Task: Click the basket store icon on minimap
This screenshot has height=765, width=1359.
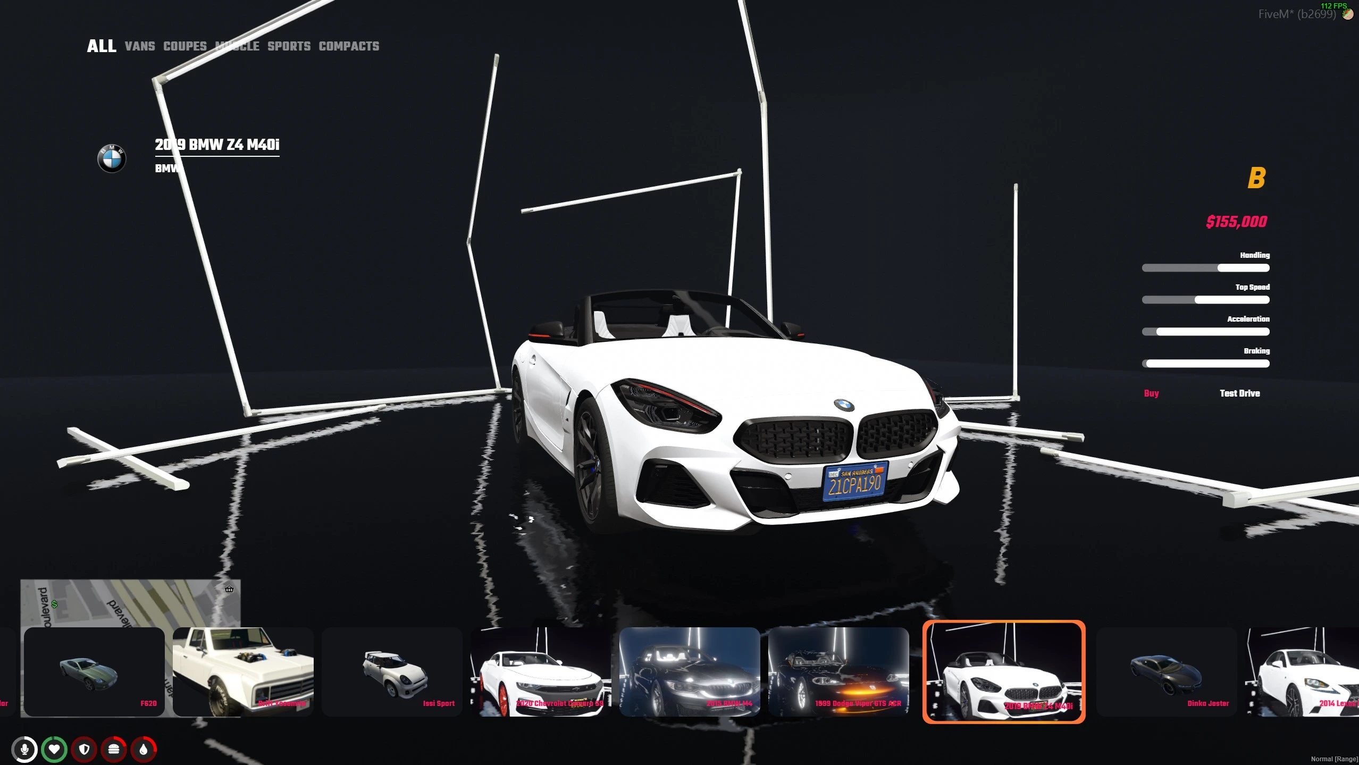Action: pos(229,589)
